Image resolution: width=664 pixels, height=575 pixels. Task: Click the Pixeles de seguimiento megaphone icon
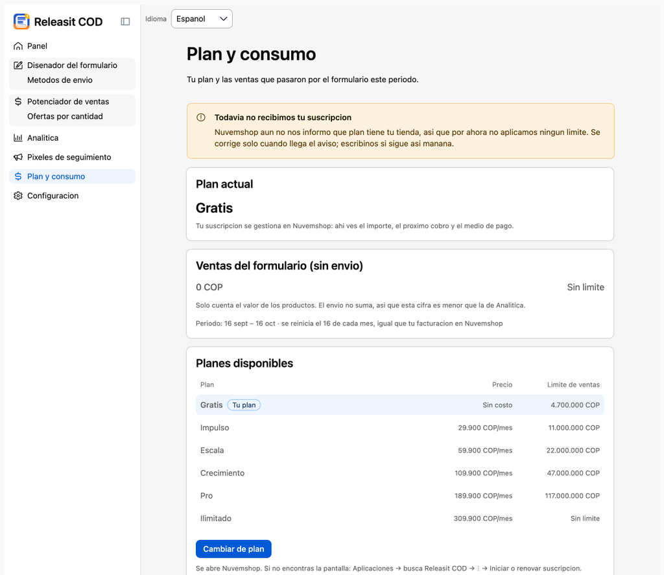point(18,157)
